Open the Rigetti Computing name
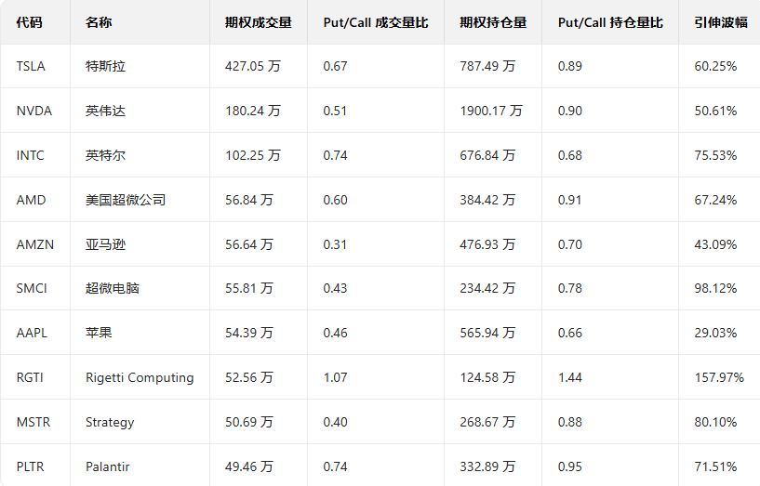The height and width of the screenshot is (486, 760). pyautogui.click(x=140, y=377)
